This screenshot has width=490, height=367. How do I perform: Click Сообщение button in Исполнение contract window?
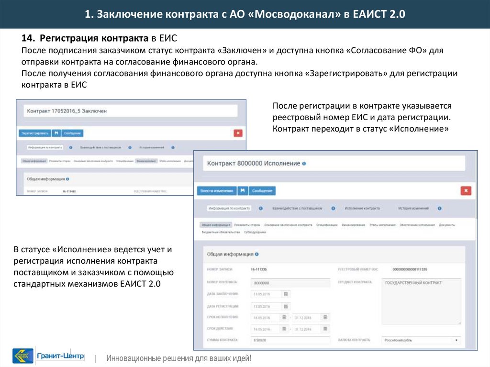[262, 191]
